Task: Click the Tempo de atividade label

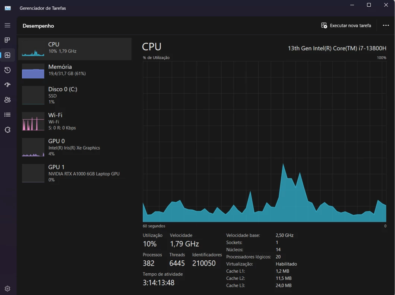Action: coord(163,274)
